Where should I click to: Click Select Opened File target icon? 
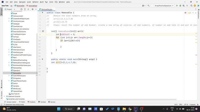(x=22, y=9)
